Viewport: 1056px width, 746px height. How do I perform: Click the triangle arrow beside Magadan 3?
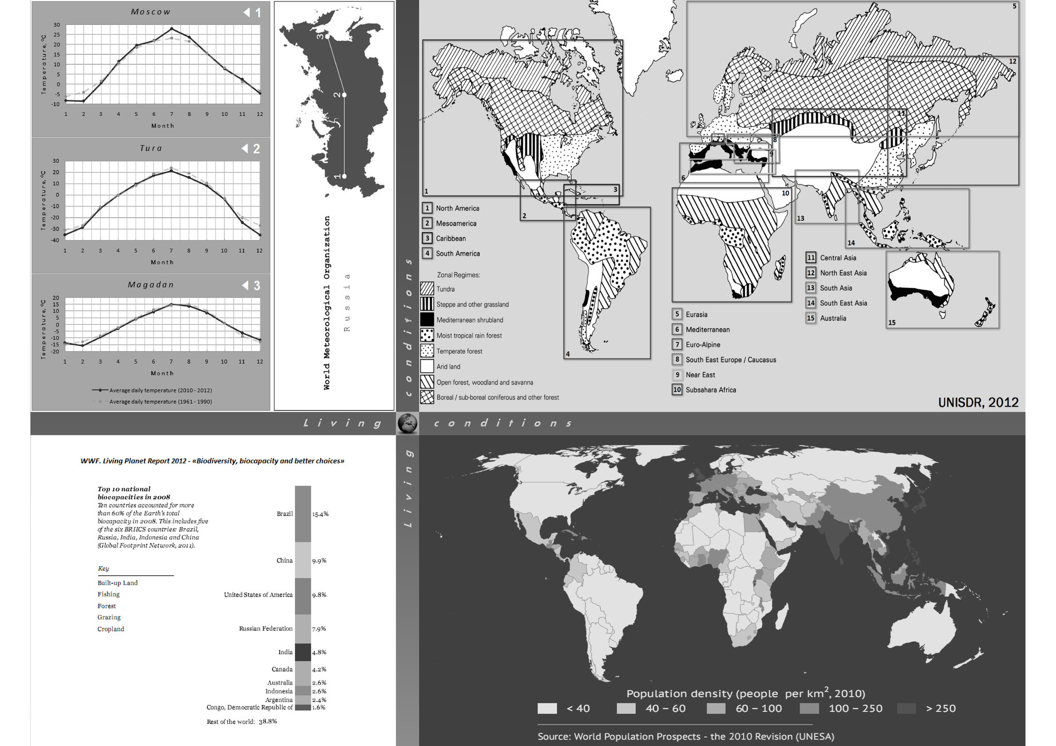click(245, 285)
